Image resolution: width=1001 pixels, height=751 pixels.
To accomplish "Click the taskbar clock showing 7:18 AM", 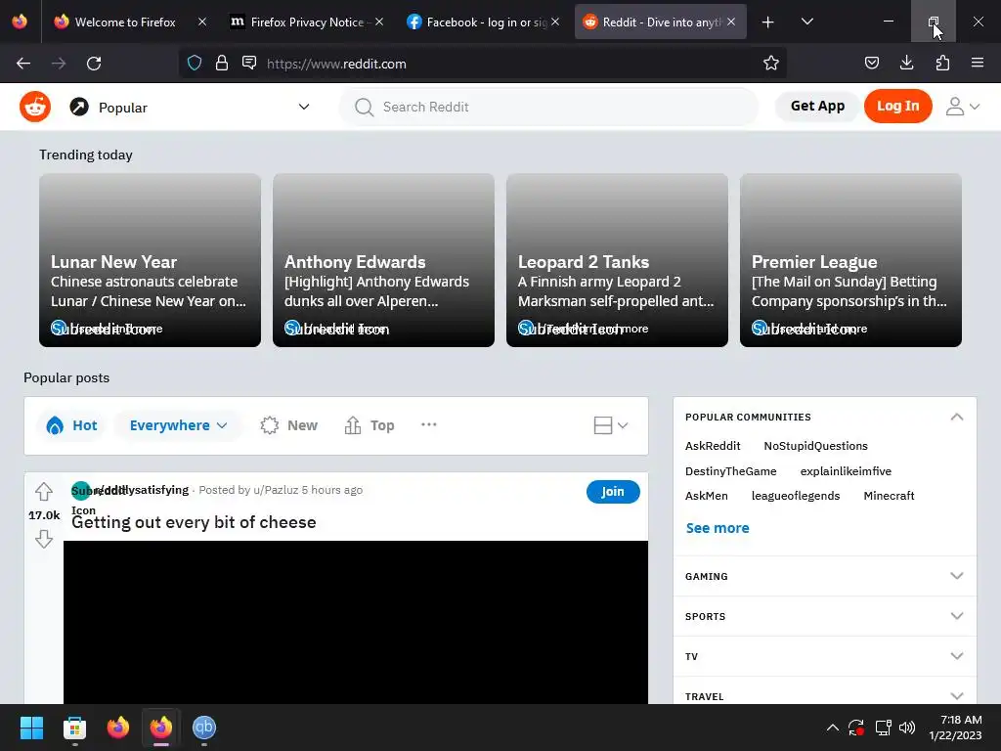I will coord(955,728).
